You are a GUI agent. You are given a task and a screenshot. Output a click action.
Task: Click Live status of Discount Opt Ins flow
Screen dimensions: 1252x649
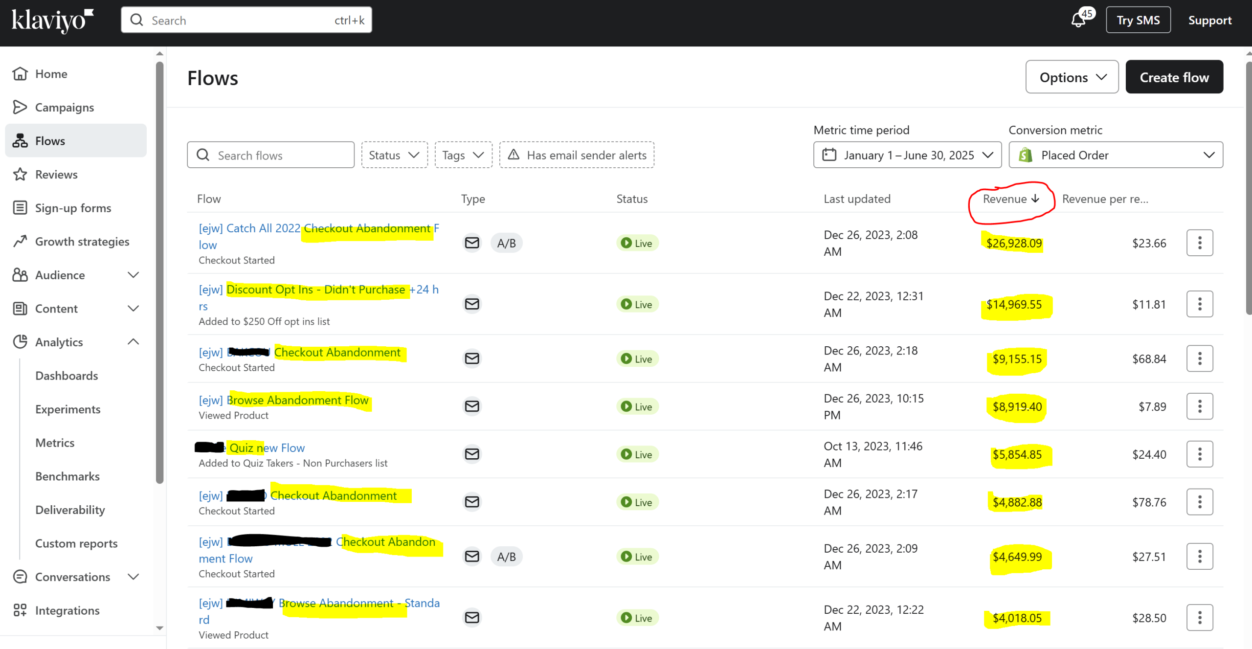(x=637, y=304)
